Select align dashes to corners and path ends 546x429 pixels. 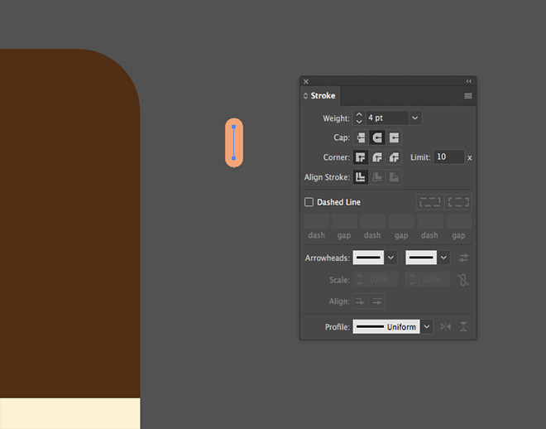point(458,202)
